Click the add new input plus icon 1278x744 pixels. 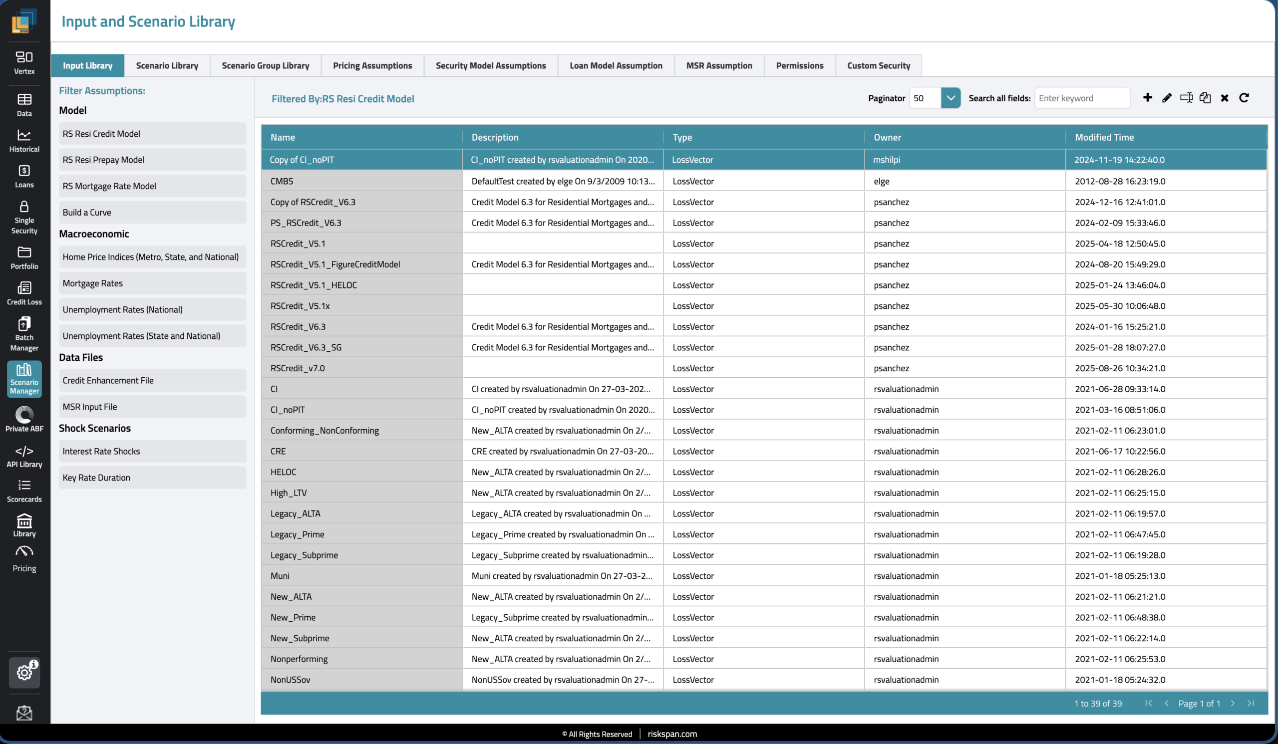click(x=1147, y=98)
